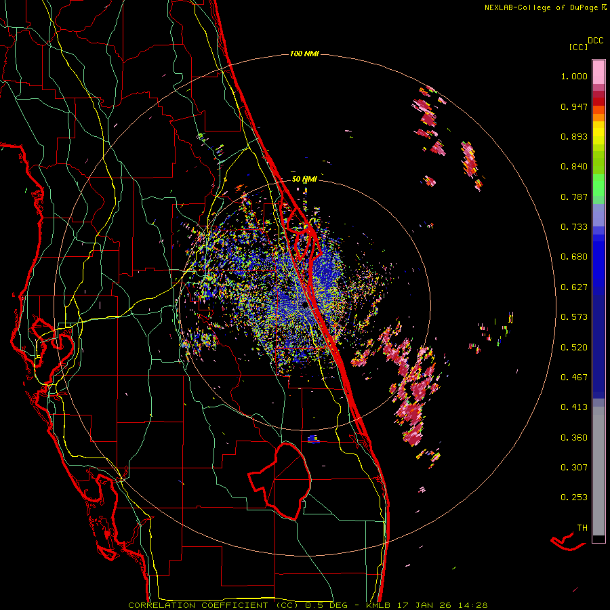
Task: Pick the bright green color bar segment
Action: tap(598, 185)
